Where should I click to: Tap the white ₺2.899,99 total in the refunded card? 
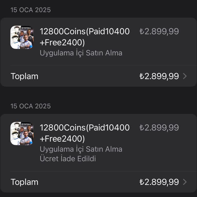click(x=159, y=182)
